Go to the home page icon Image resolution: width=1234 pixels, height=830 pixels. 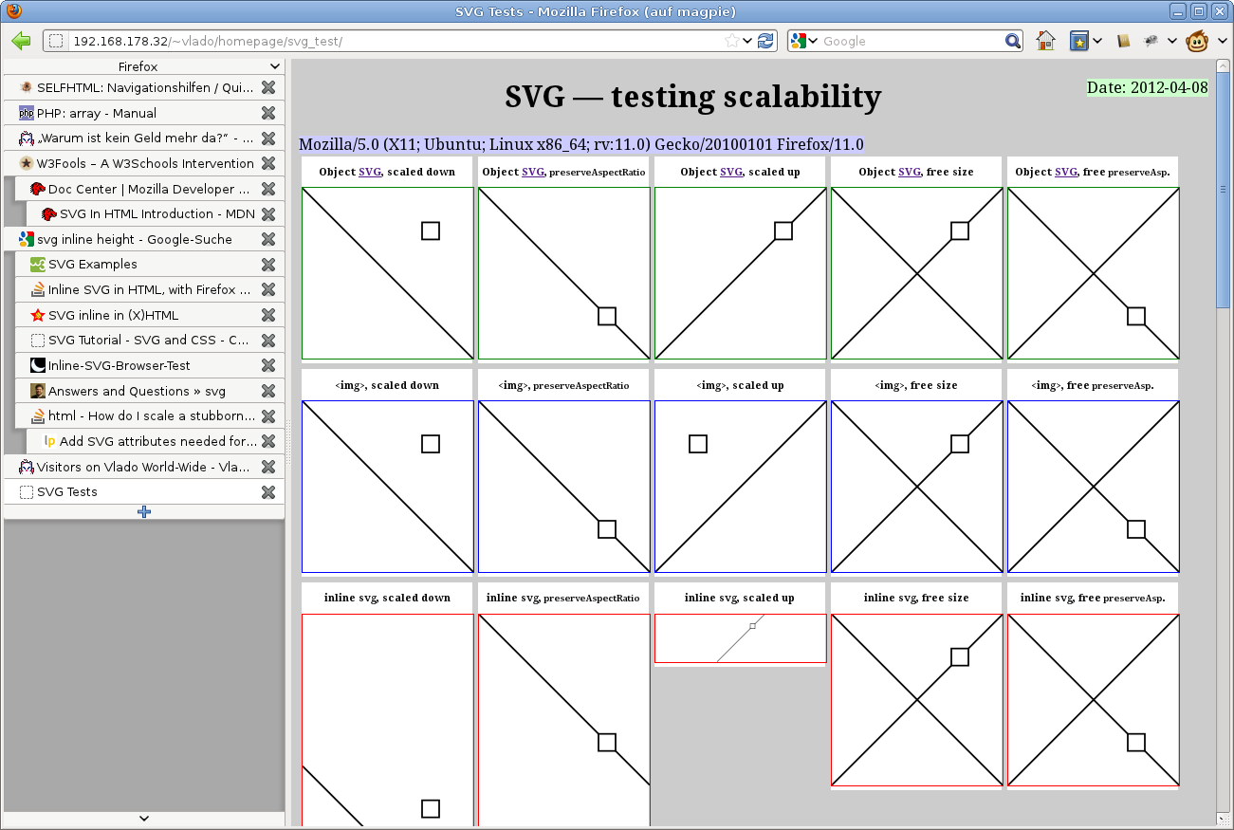pyautogui.click(x=1045, y=41)
